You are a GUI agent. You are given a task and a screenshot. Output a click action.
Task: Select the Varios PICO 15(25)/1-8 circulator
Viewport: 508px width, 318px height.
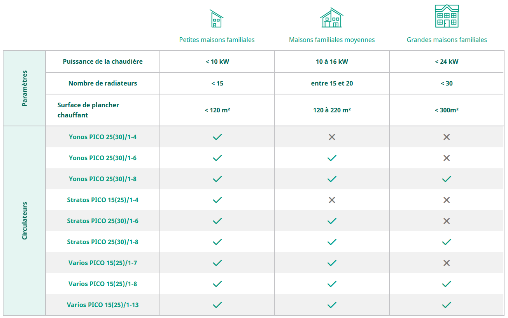(x=103, y=284)
